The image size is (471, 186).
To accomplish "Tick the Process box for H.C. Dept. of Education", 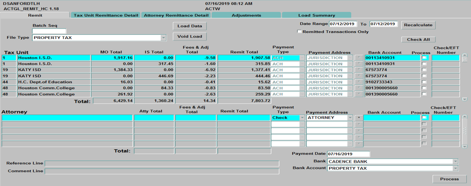I will 424,82.
